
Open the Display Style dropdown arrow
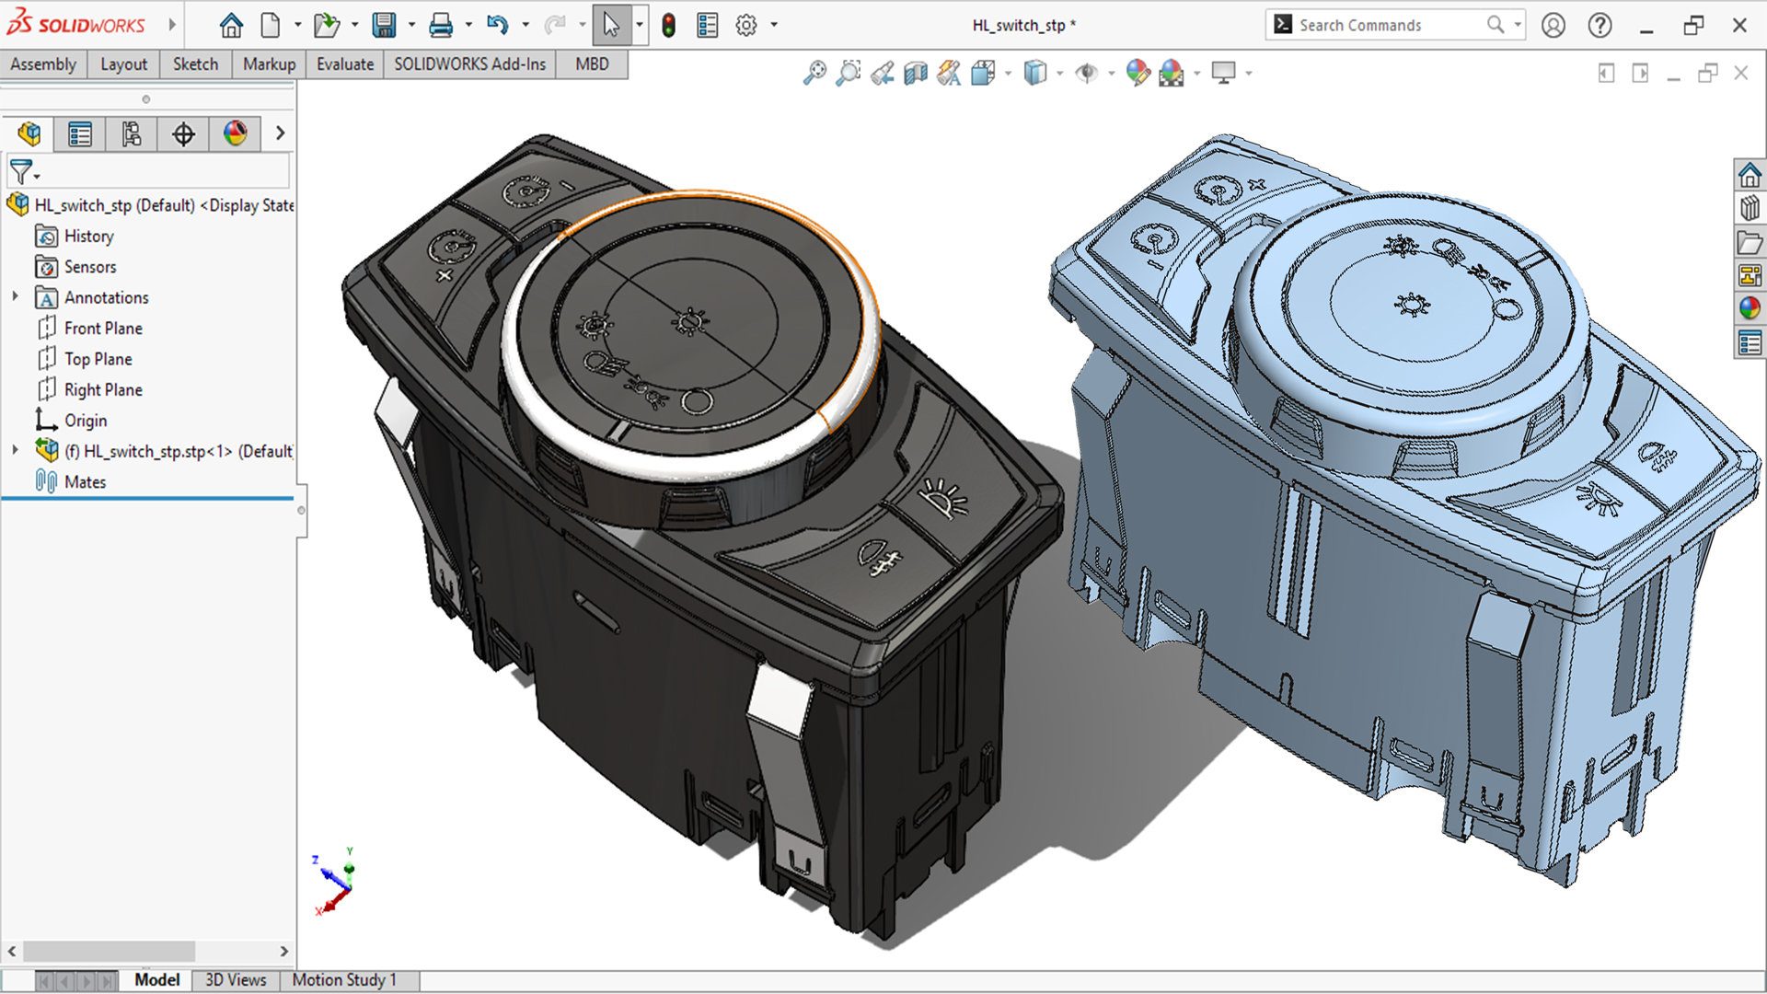[1060, 73]
